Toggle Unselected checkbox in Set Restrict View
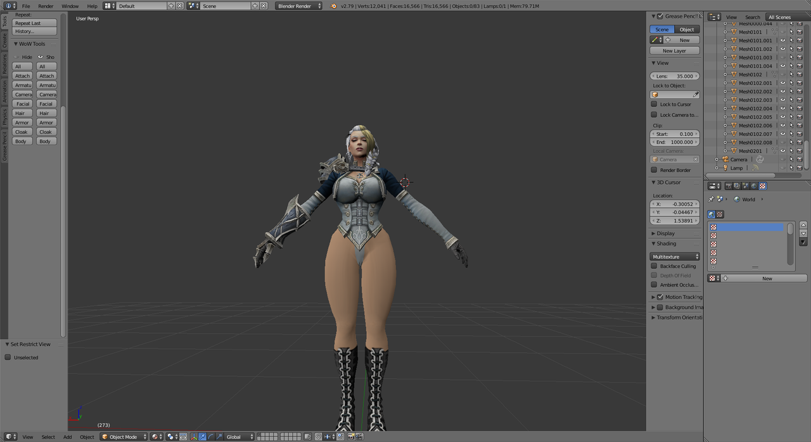Screen dimensions: 811x442 coord(8,357)
